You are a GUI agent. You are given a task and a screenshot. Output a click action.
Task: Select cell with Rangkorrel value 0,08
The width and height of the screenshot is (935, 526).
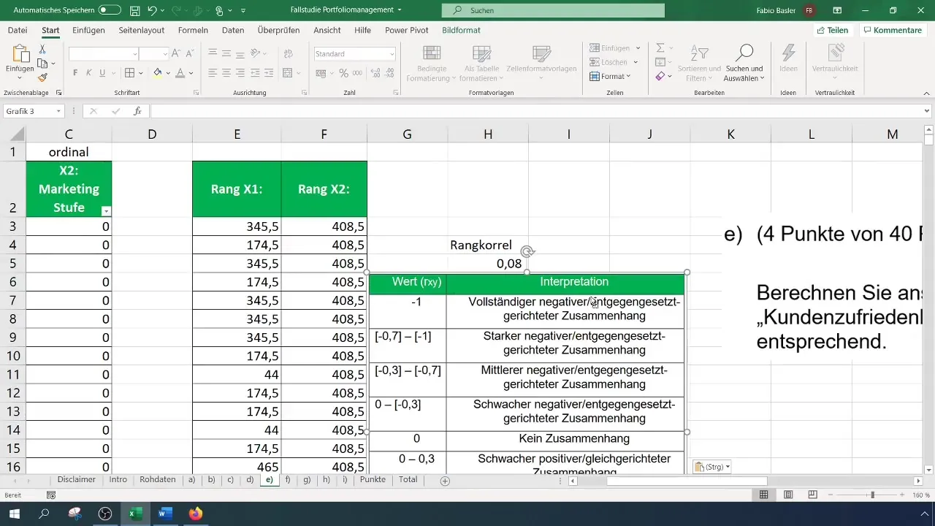pyautogui.click(x=488, y=264)
